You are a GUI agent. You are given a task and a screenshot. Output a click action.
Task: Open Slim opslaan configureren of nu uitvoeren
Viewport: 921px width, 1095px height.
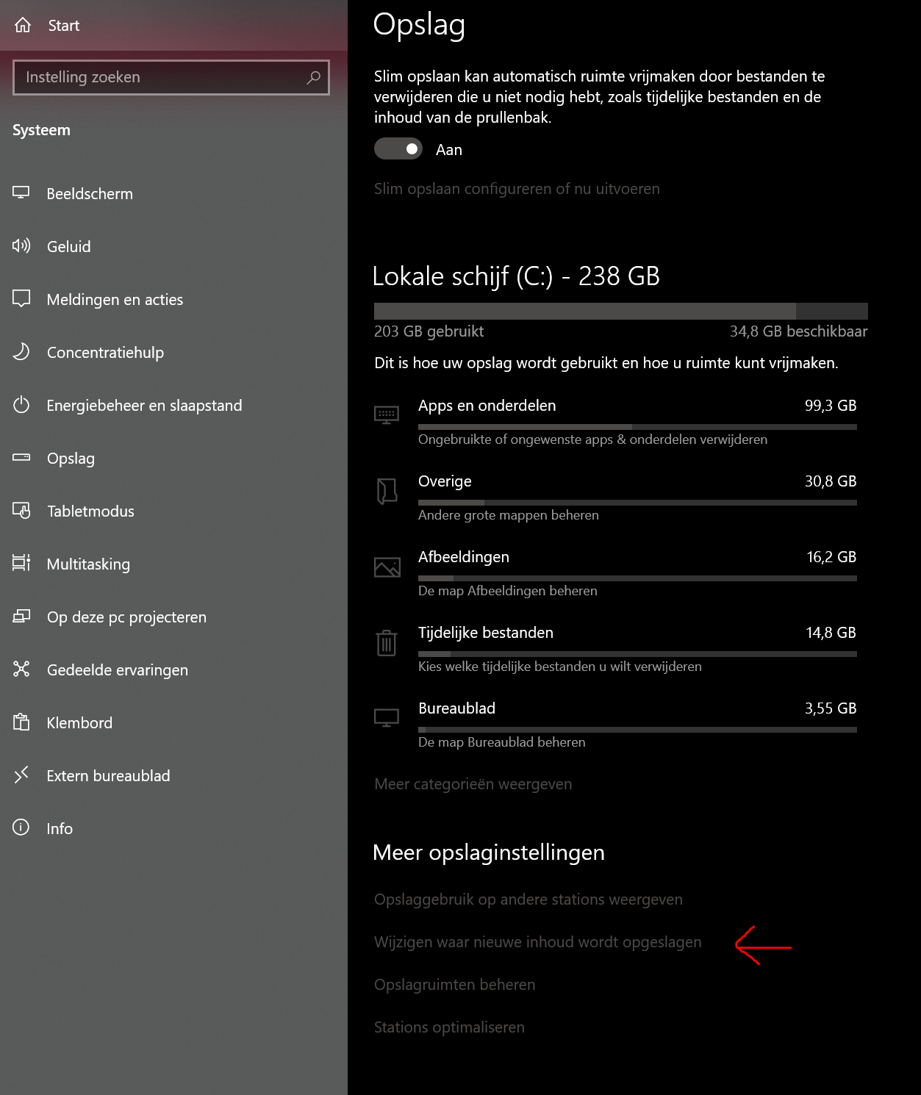(x=517, y=189)
